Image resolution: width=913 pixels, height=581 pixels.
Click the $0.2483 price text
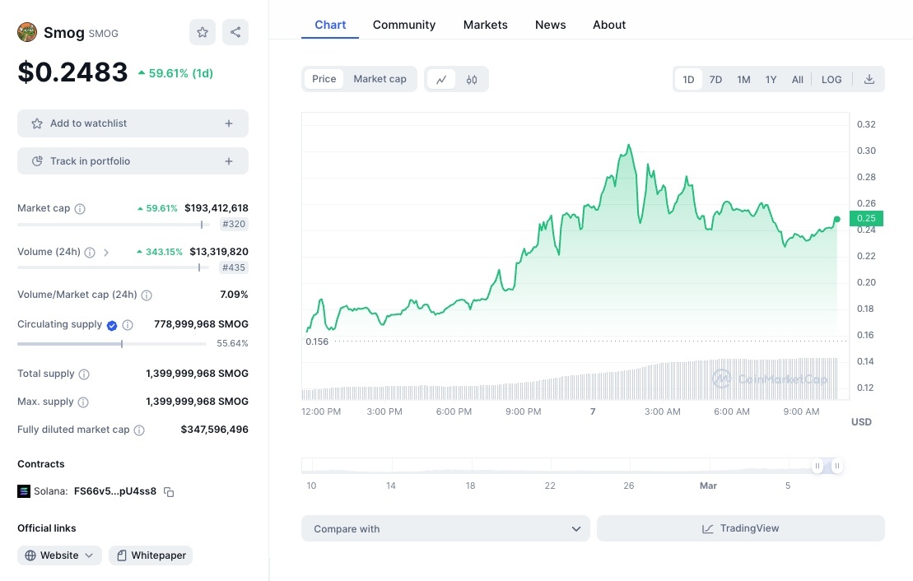click(72, 72)
